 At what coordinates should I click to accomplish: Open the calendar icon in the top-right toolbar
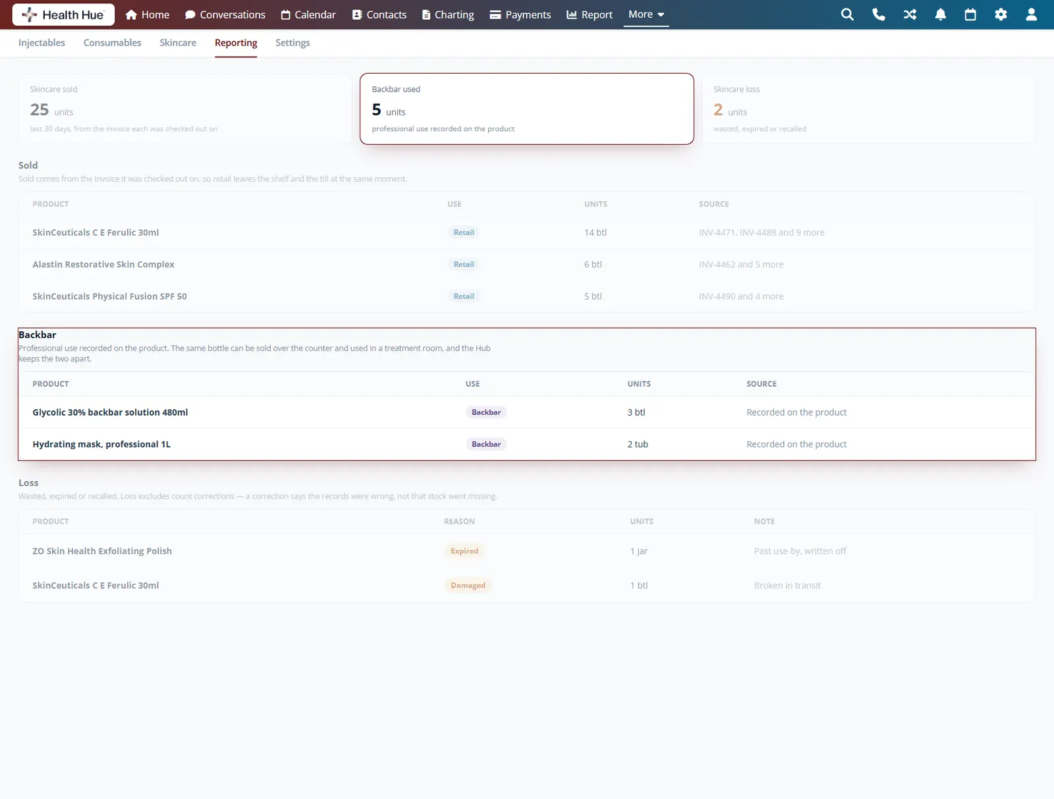pyautogui.click(x=970, y=14)
